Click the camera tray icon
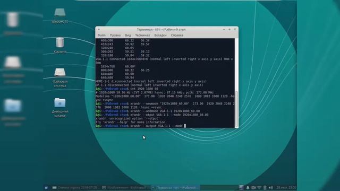This screenshot has width=340, height=191. coord(253,187)
